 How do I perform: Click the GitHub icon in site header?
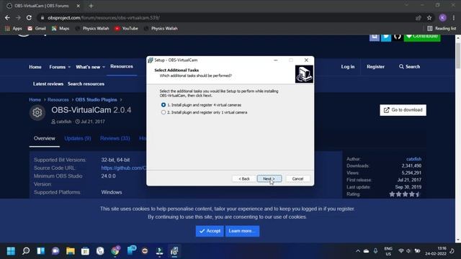[397, 37]
